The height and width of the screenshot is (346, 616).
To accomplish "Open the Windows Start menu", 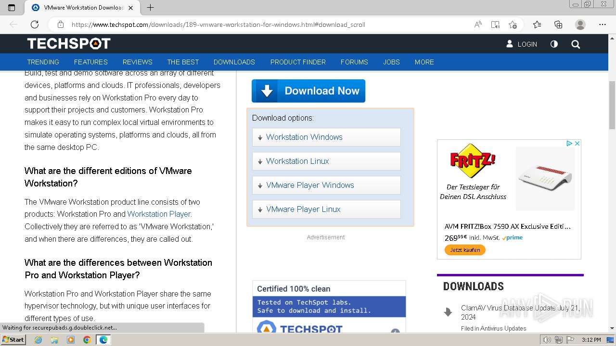I will coord(13,339).
